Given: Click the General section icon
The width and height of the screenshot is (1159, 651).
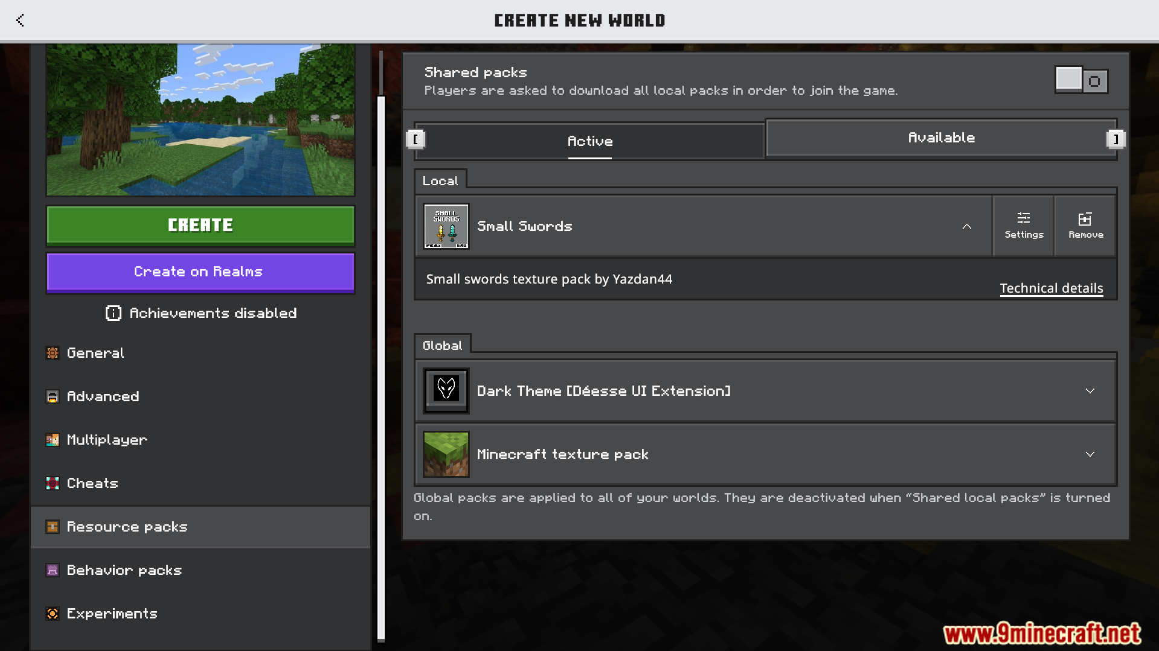Looking at the screenshot, I should coord(53,353).
